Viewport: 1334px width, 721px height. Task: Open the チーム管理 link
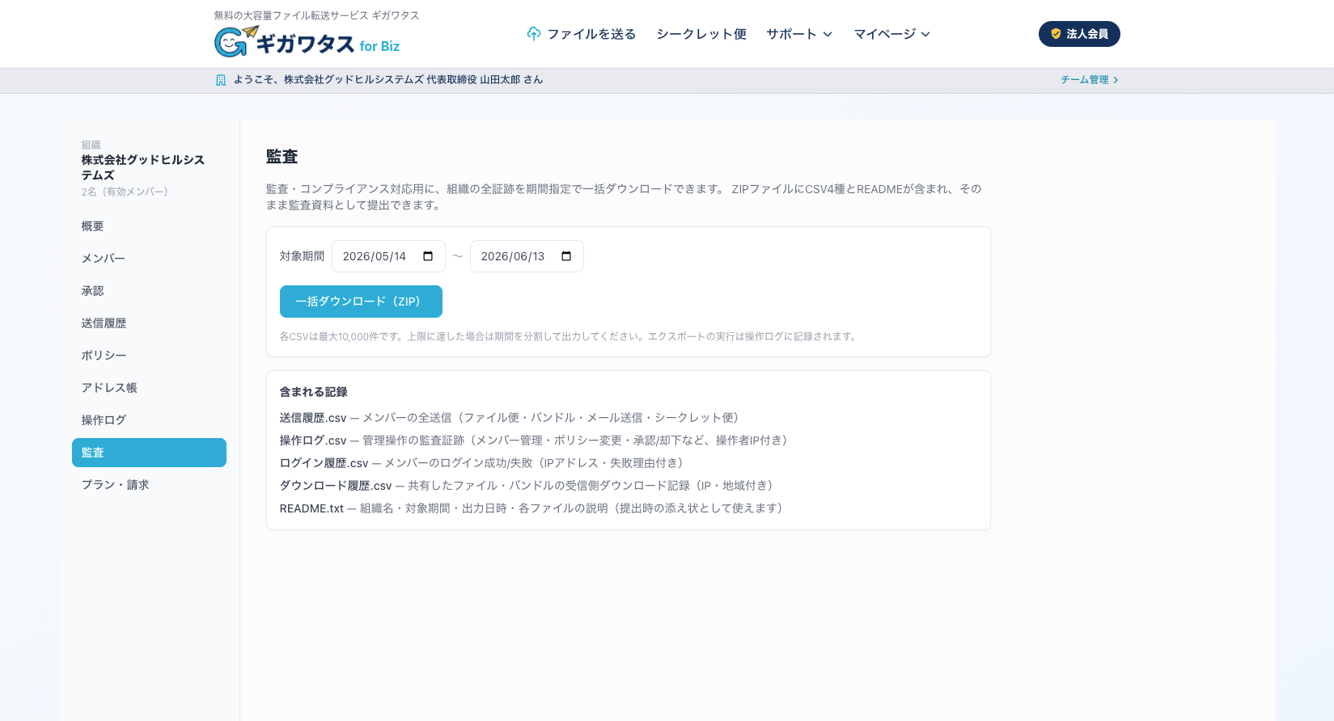[1089, 80]
